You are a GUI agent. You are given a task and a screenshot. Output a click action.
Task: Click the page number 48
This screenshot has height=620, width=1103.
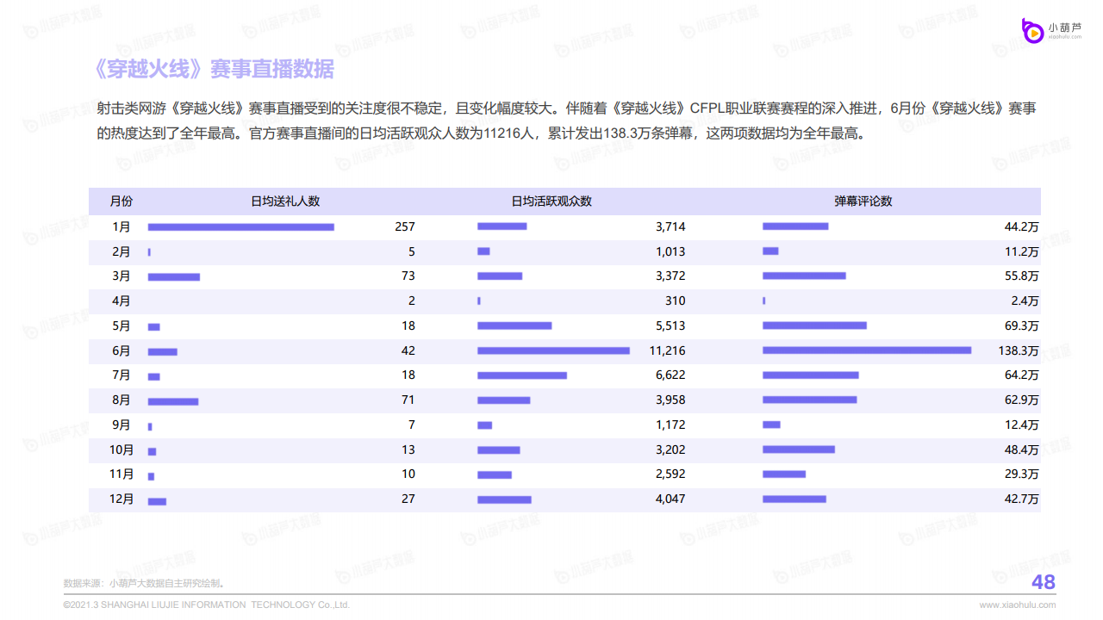(x=1043, y=583)
